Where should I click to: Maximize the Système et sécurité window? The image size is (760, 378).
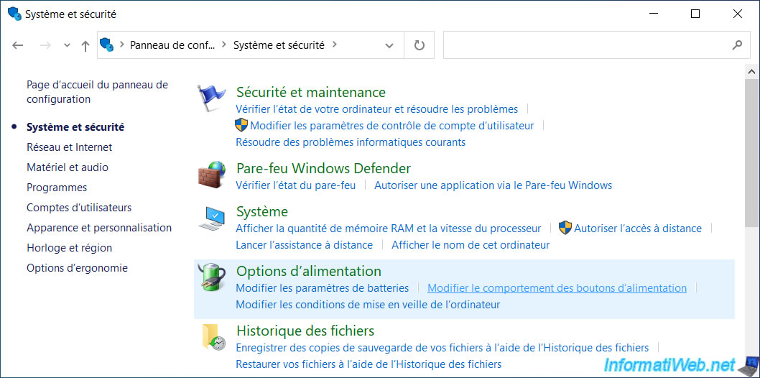tap(695, 14)
